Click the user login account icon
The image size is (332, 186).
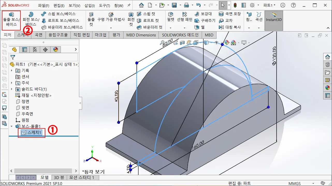click(x=283, y=5)
